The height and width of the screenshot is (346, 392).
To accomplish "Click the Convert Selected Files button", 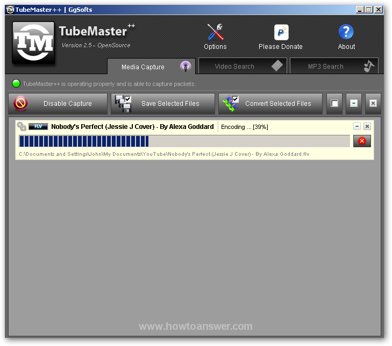I will click(x=270, y=104).
